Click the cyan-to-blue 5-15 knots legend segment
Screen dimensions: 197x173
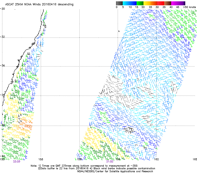click(x=130, y=3)
